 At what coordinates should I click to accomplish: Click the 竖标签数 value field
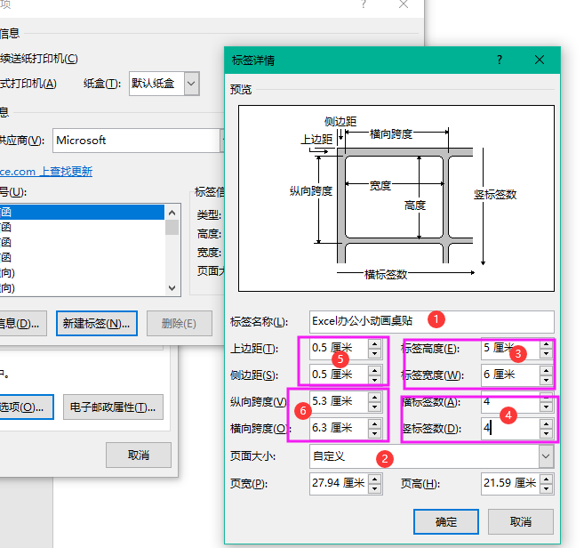510,428
